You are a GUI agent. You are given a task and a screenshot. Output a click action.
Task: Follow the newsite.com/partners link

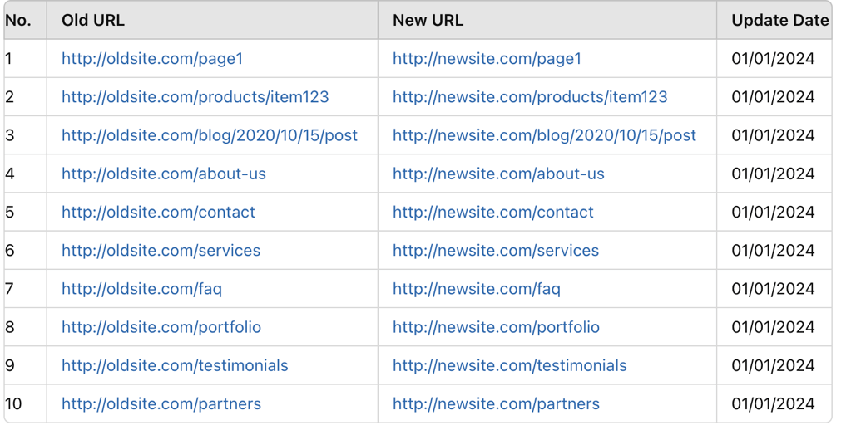coord(497,404)
